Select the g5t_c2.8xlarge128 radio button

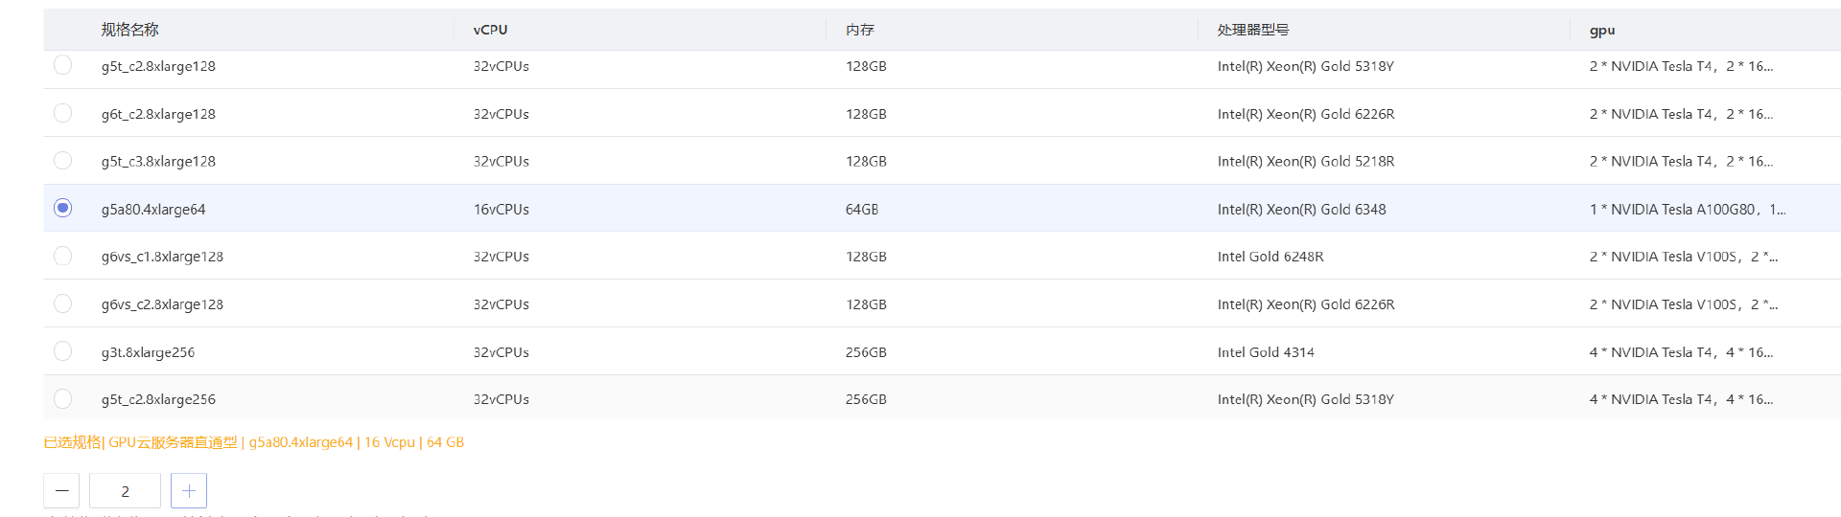(x=63, y=65)
